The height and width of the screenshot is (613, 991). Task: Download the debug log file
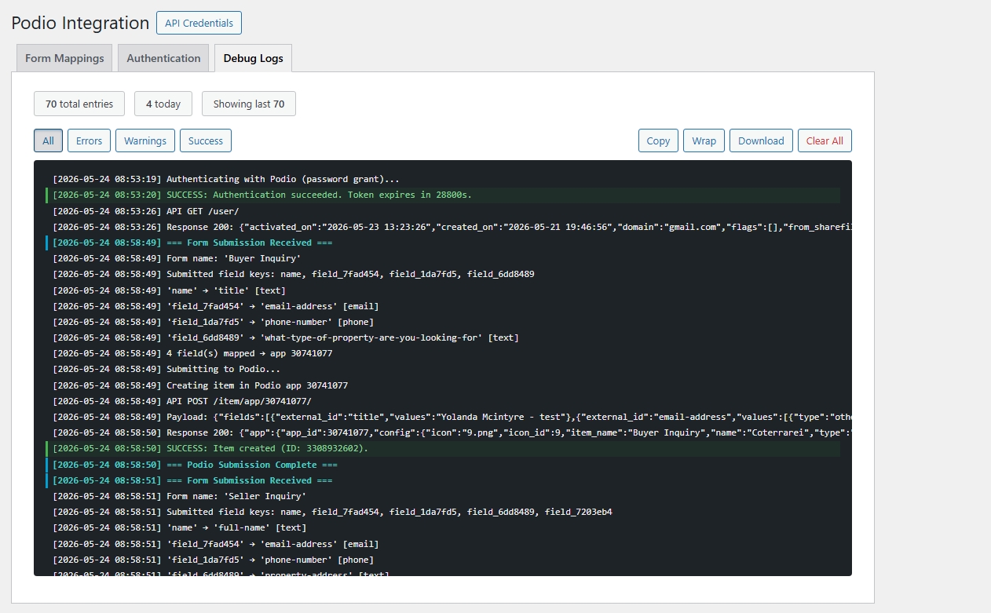(x=761, y=140)
